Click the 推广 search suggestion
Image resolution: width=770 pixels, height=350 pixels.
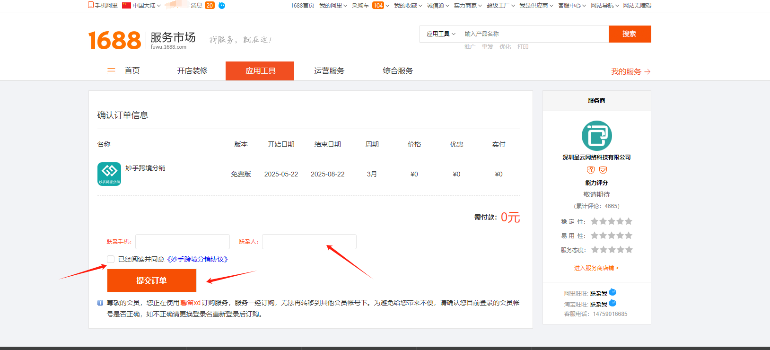(x=470, y=47)
